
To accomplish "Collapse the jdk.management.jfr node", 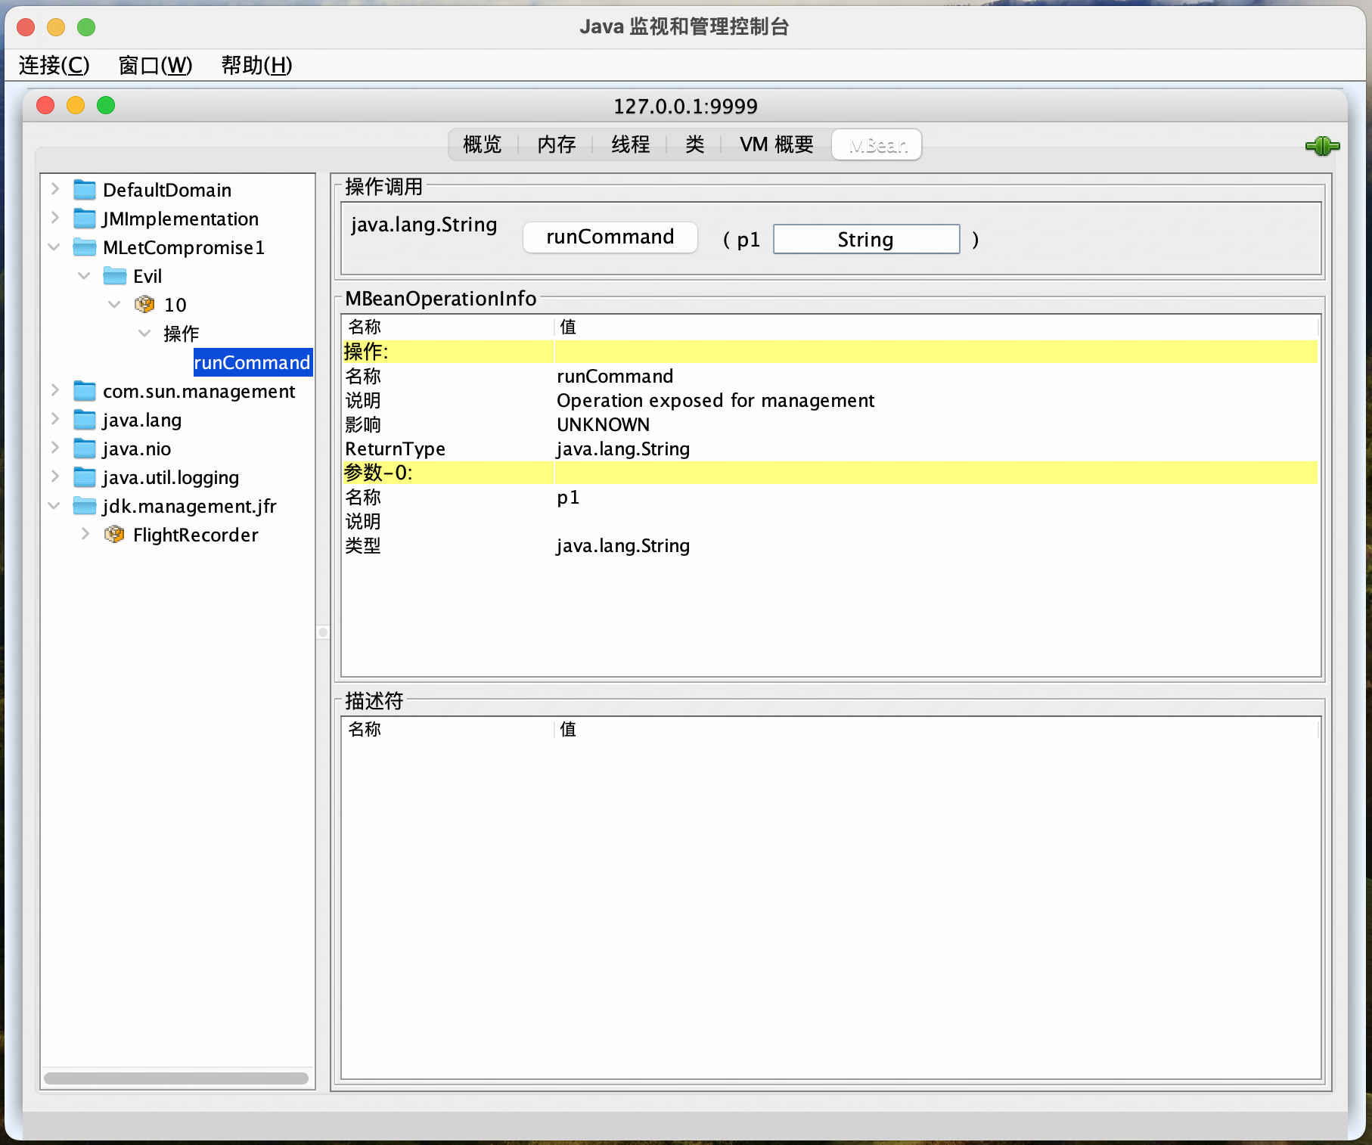I will tap(54, 505).
